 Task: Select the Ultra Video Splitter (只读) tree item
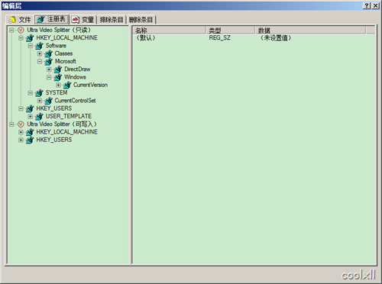(59, 30)
